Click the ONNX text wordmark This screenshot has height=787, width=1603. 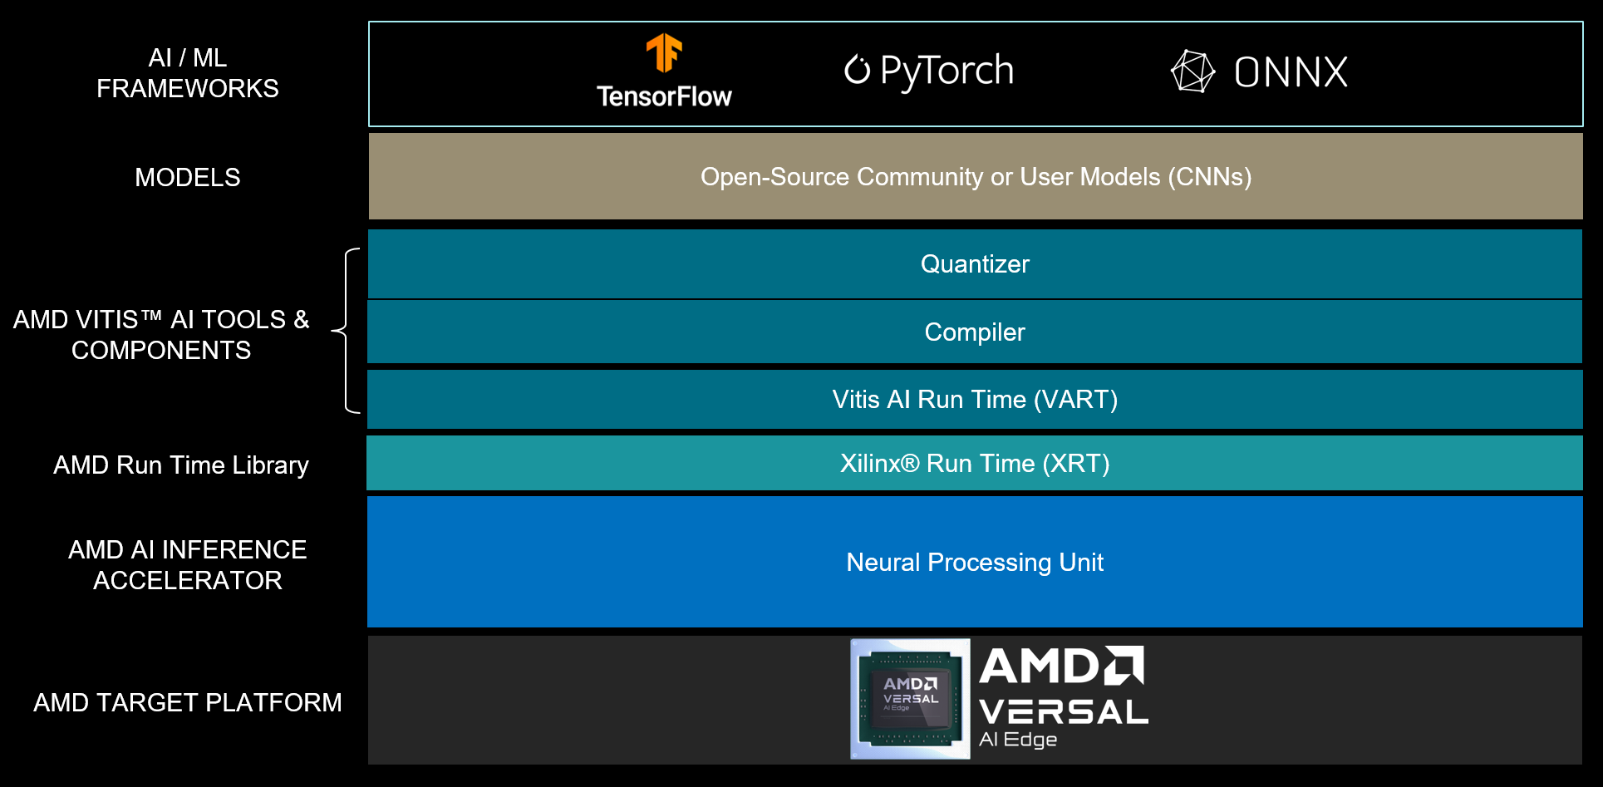point(1291,72)
